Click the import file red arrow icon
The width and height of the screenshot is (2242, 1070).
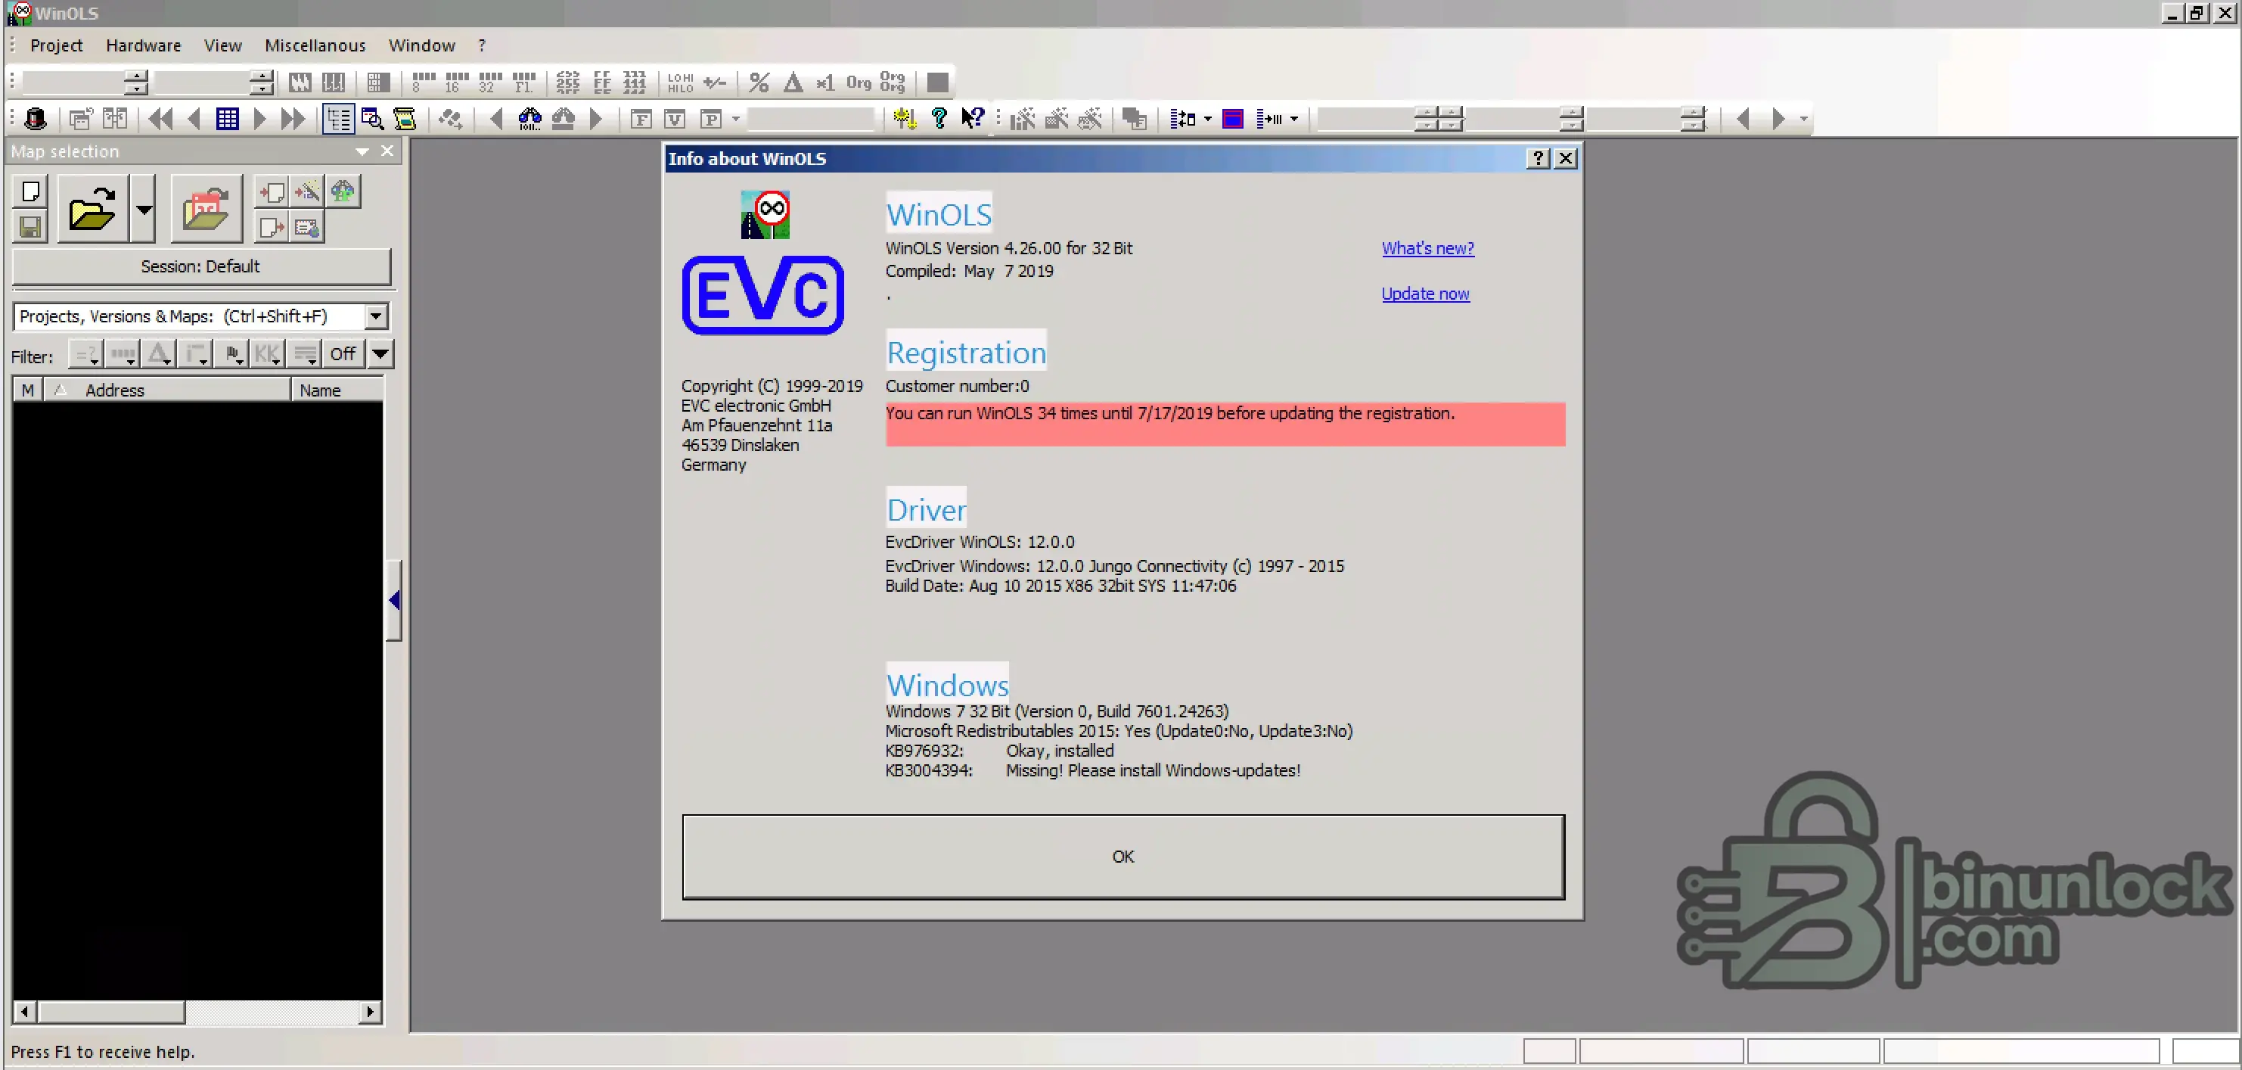pos(272,191)
